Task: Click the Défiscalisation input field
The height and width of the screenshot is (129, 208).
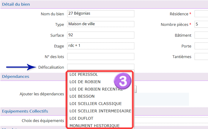Action: (101, 67)
